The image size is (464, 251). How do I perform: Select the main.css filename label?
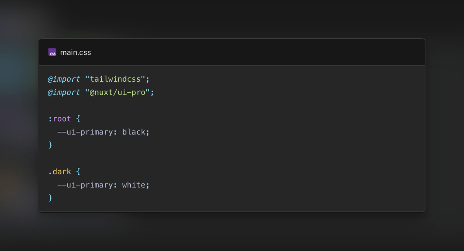click(75, 52)
